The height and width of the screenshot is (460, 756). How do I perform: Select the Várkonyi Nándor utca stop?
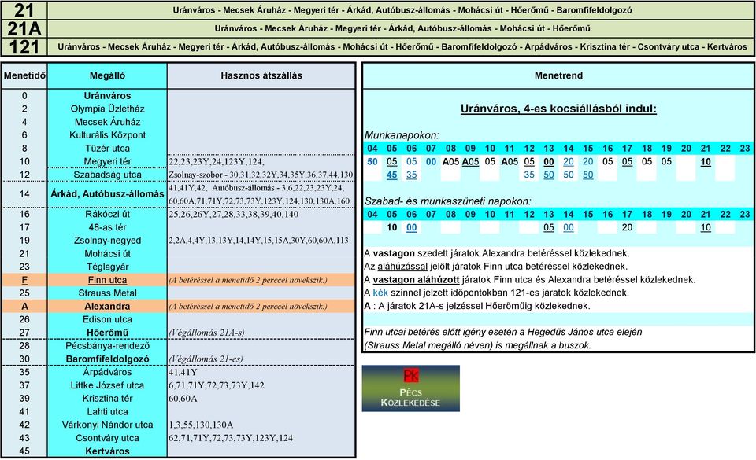[107, 425]
